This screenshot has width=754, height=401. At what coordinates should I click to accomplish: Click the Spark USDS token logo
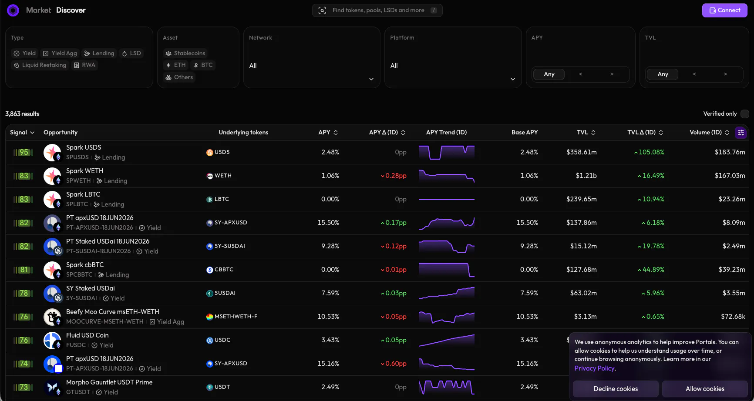coord(52,153)
